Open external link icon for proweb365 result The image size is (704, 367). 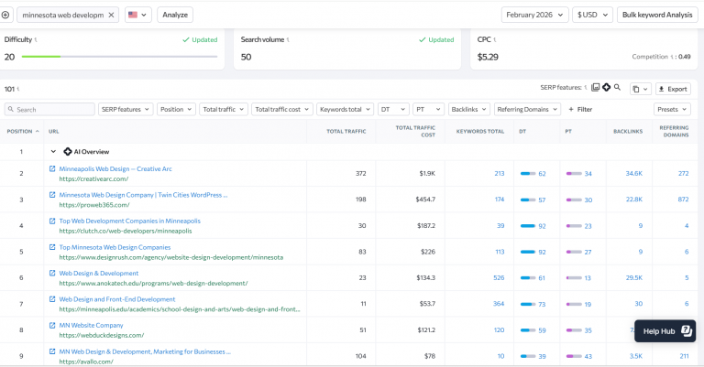51,195
